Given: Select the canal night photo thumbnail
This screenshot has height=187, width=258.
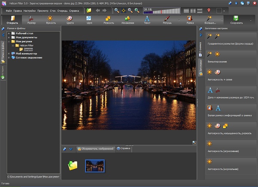Looking at the screenshot, I should (95, 166).
